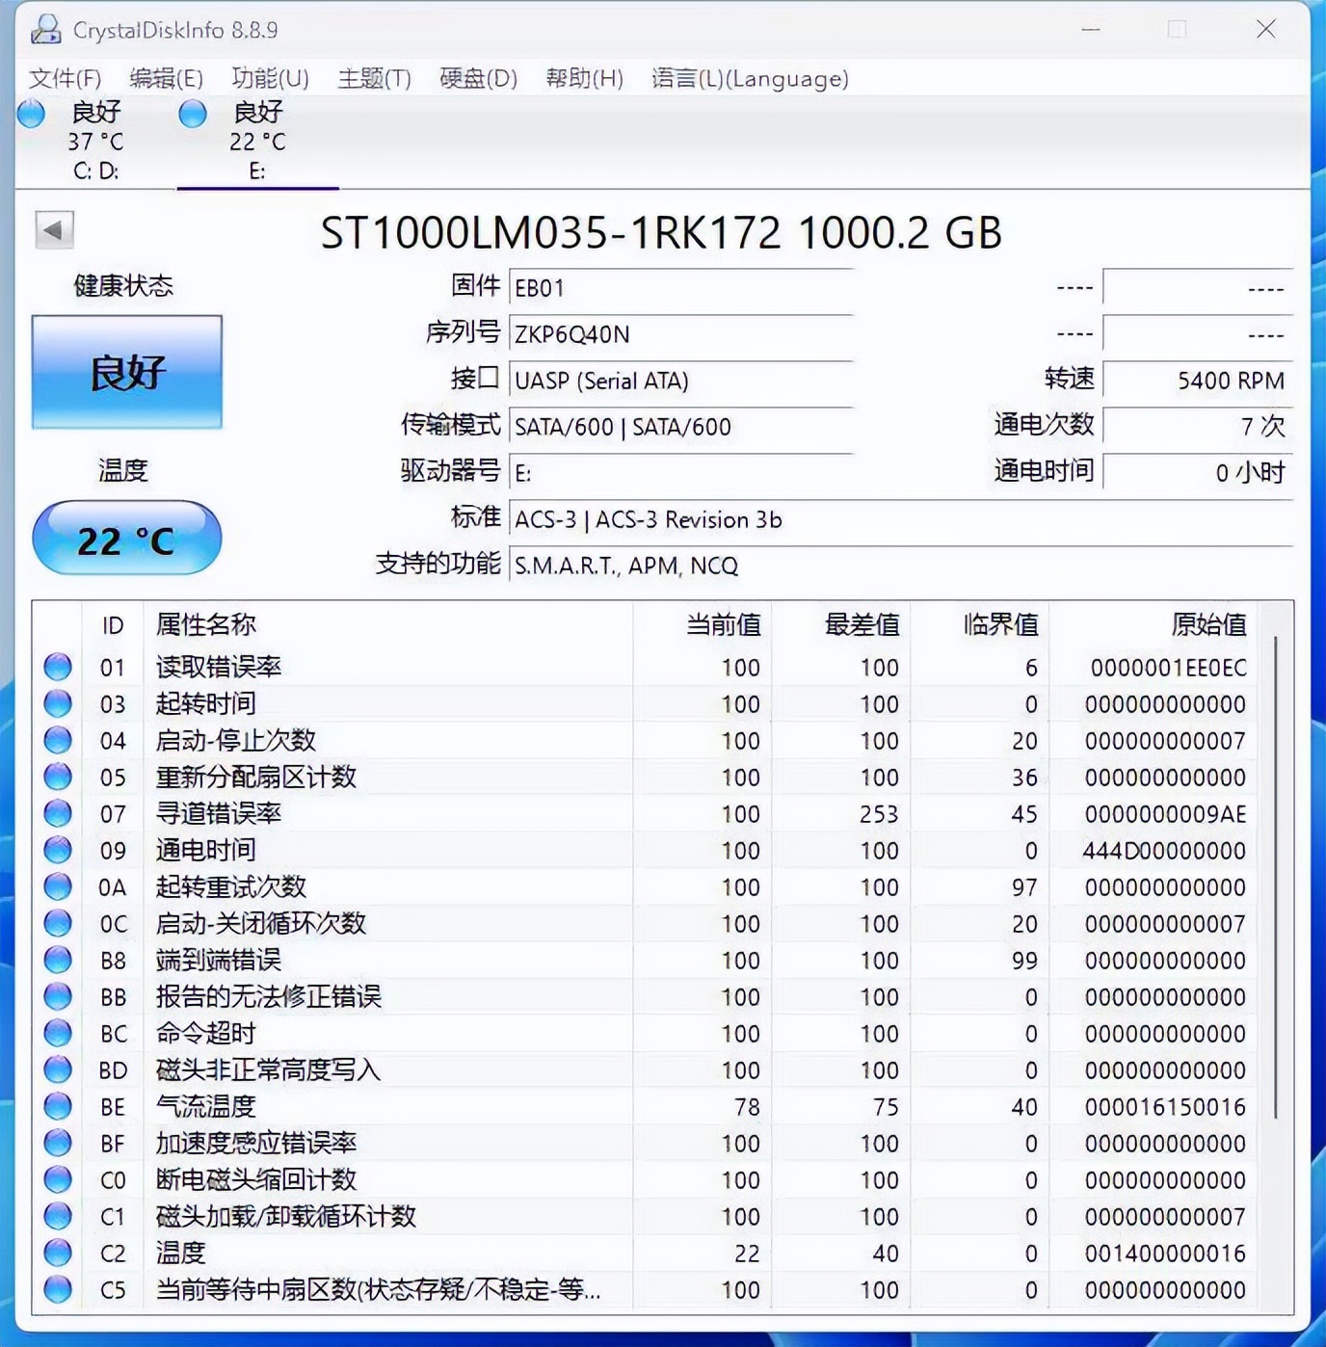Click status orb for attribute BE 气流温度

click(58, 1106)
